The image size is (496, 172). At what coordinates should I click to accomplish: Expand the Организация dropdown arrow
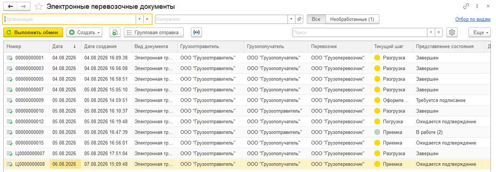[x=140, y=19]
